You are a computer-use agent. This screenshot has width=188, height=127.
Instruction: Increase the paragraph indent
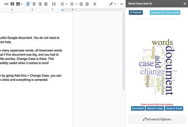point(87,4)
